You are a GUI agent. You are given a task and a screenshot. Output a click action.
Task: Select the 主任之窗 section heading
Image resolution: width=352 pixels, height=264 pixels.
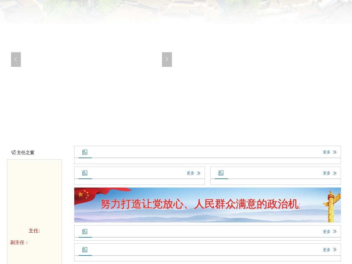tap(25, 152)
